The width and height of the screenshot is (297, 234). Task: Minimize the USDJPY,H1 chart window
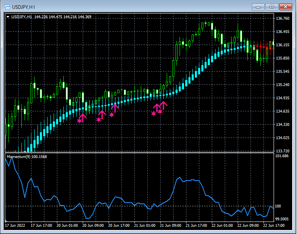258,7
